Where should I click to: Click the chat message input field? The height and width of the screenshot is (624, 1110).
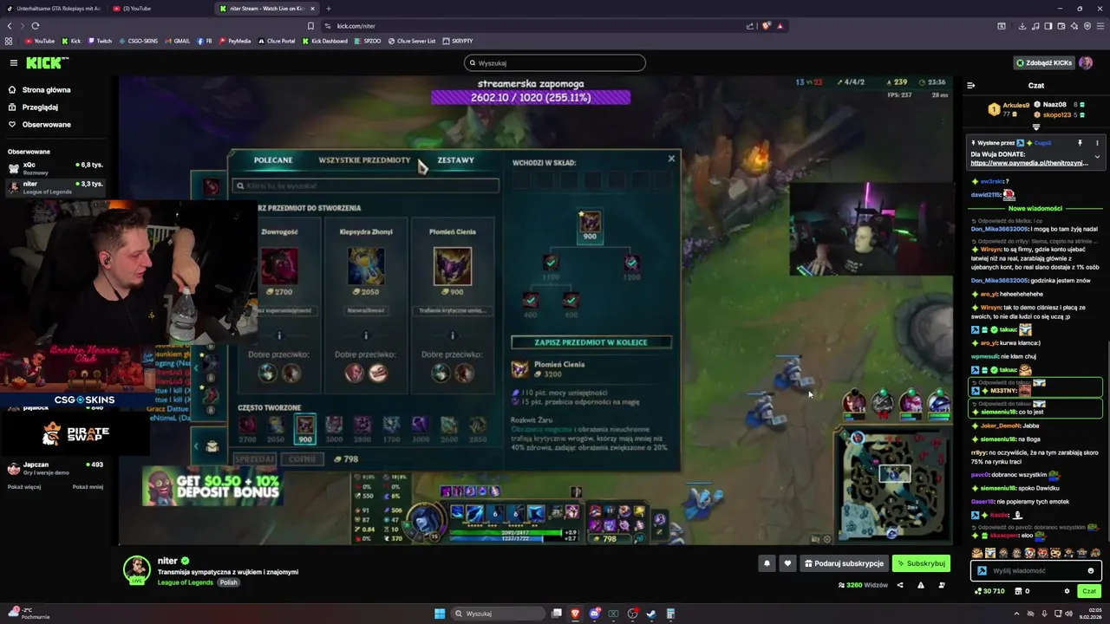pyautogui.click(x=1035, y=570)
